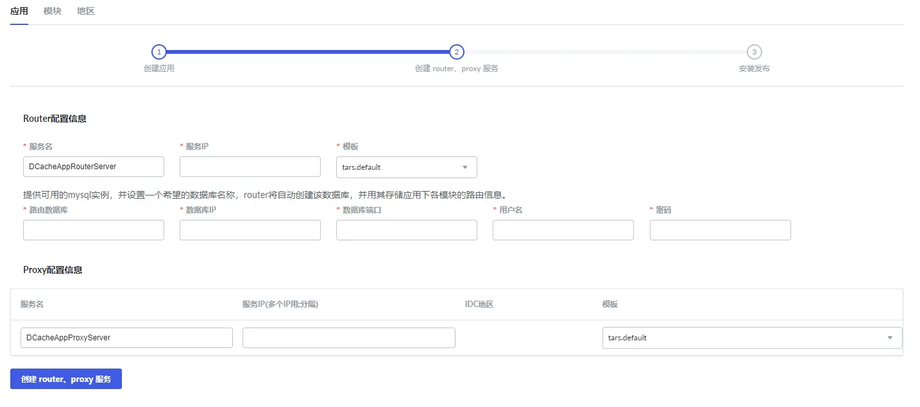Click the 安装发布 step label
The width and height of the screenshot is (920, 407).
pos(754,69)
